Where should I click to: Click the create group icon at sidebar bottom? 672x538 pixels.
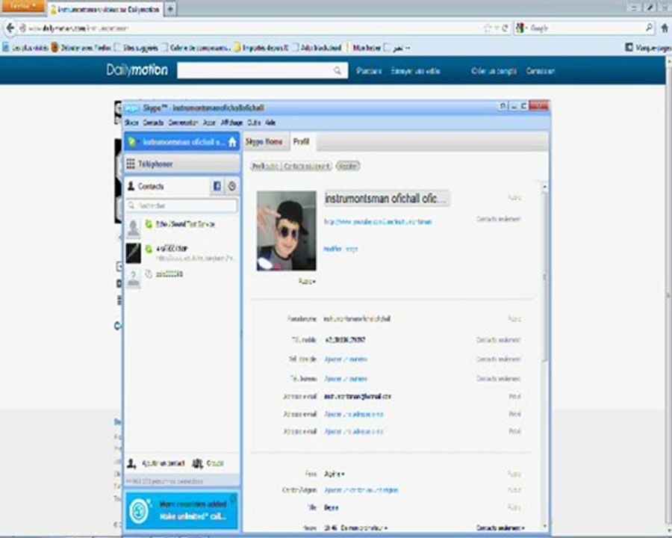[198, 463]
